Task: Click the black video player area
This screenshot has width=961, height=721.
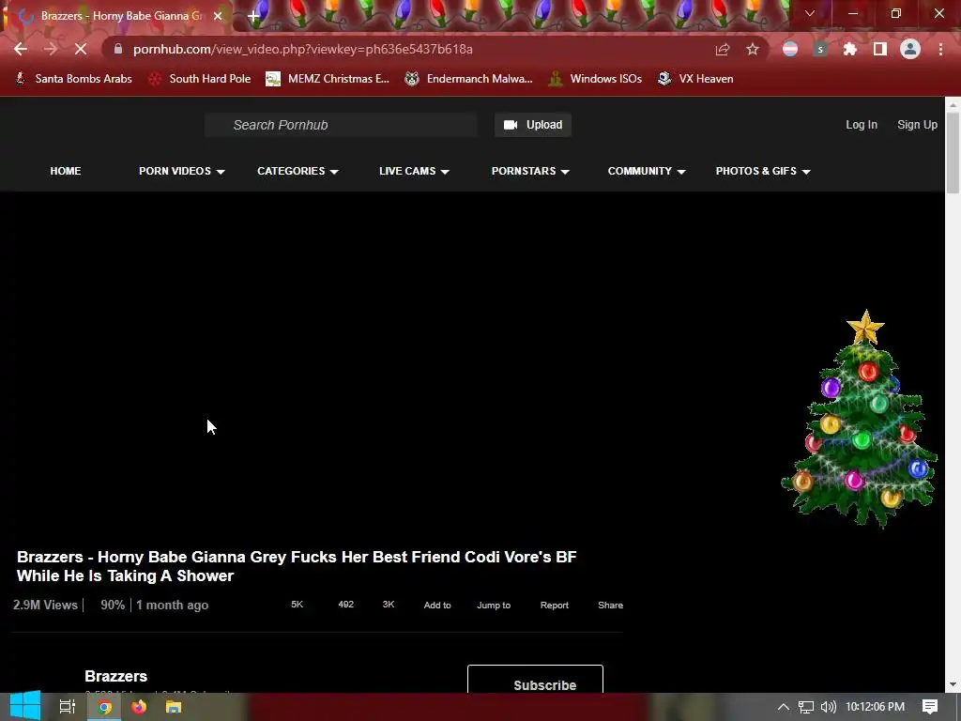Action: click(x=316, y=366)
